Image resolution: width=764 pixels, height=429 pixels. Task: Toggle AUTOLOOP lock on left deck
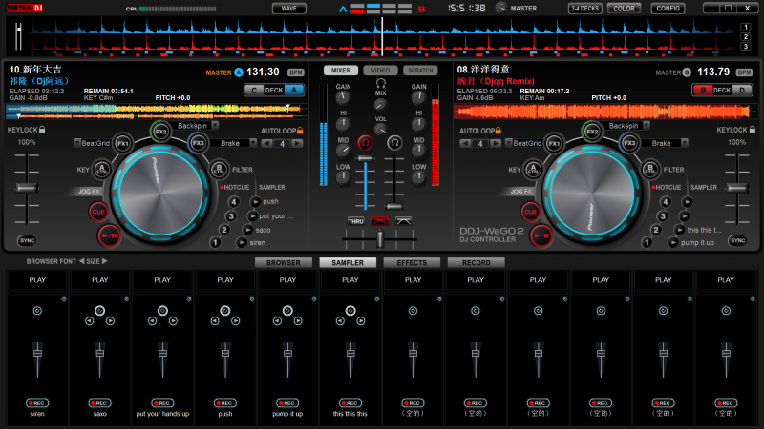point(300,131)
